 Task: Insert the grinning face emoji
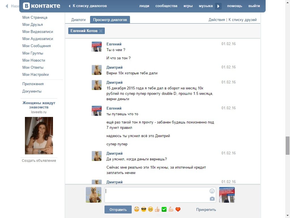pyautogui.click(x=150, y=209)
